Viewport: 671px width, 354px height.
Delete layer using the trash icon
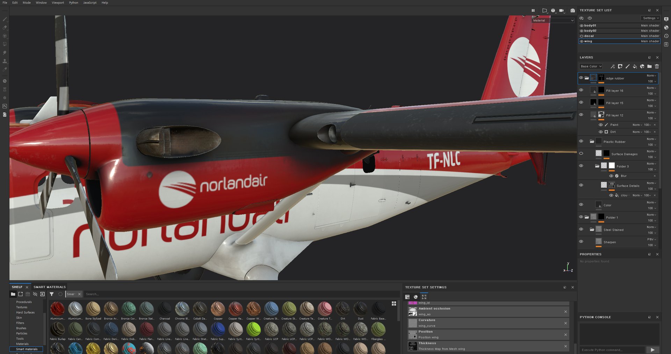[657, 66]
